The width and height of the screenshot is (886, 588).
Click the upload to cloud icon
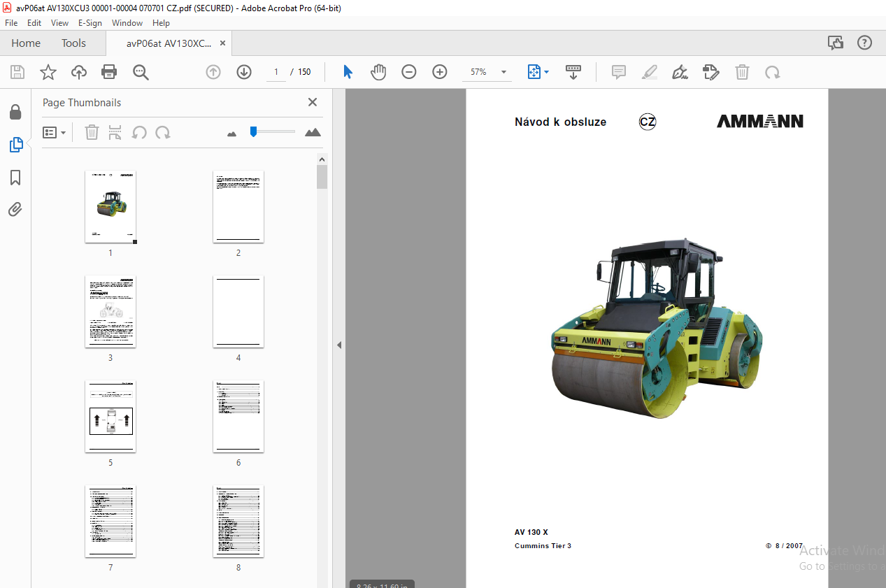pyautogui.click(x=79, y=72)
